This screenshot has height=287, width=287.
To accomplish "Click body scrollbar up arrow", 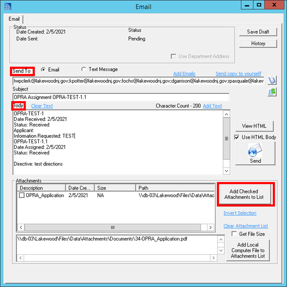I will (226, 114).
